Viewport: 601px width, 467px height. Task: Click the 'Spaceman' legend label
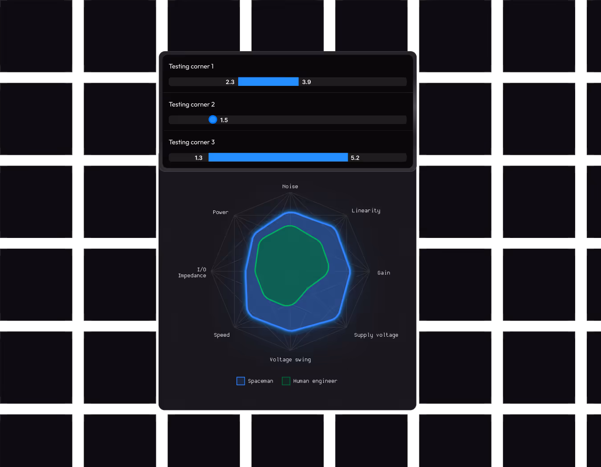260,381
